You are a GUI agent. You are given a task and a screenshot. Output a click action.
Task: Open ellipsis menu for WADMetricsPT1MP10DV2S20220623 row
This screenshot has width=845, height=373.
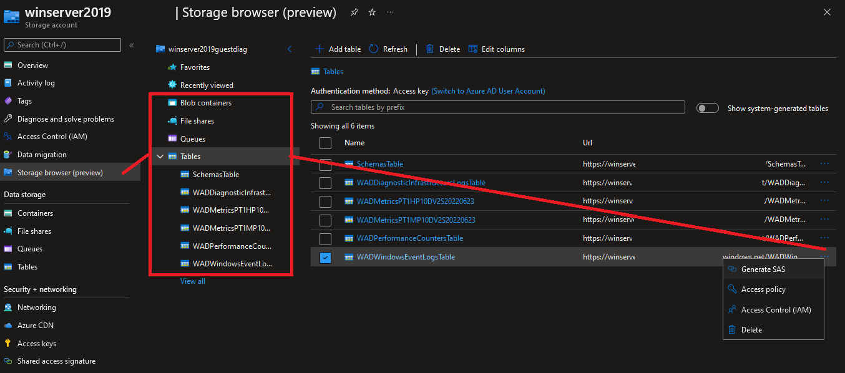point(824,220)
